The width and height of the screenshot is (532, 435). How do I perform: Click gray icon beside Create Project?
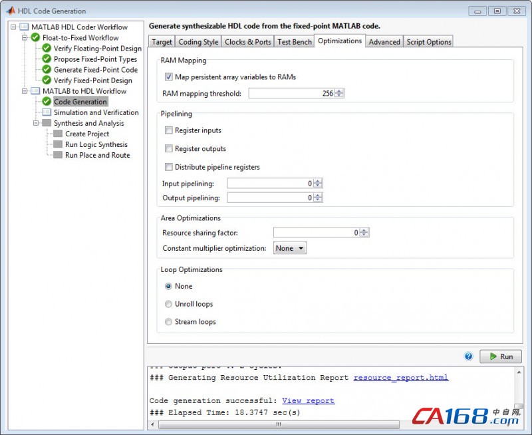coord(58,134)
